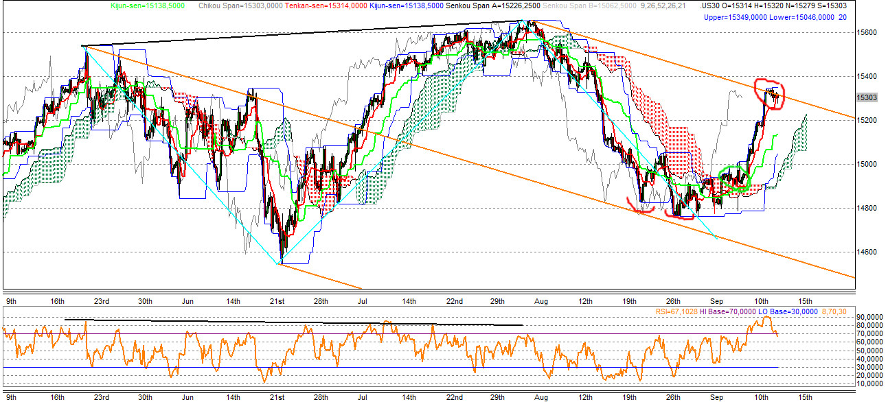Select the current price tag 15303 on the axis

tap(867, 97)
